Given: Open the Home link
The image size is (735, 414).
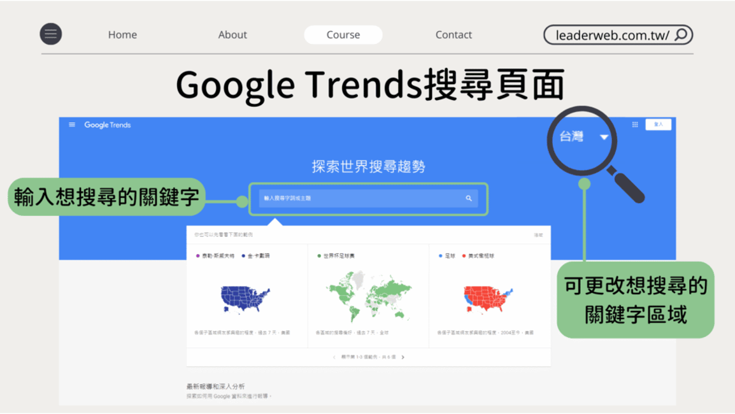Looking at the screenshot, I should 122,34.
